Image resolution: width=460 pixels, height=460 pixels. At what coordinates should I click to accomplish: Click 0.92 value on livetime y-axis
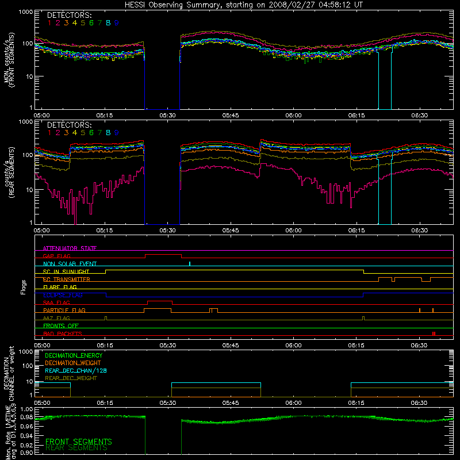(27, 444)
